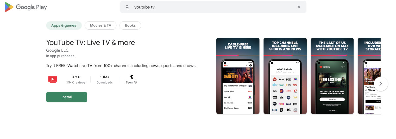Open the YouTube TV: Live TV & more title
Image resolution: width=396 pixels, height=139 pixels.
click(x=90, y=42)
